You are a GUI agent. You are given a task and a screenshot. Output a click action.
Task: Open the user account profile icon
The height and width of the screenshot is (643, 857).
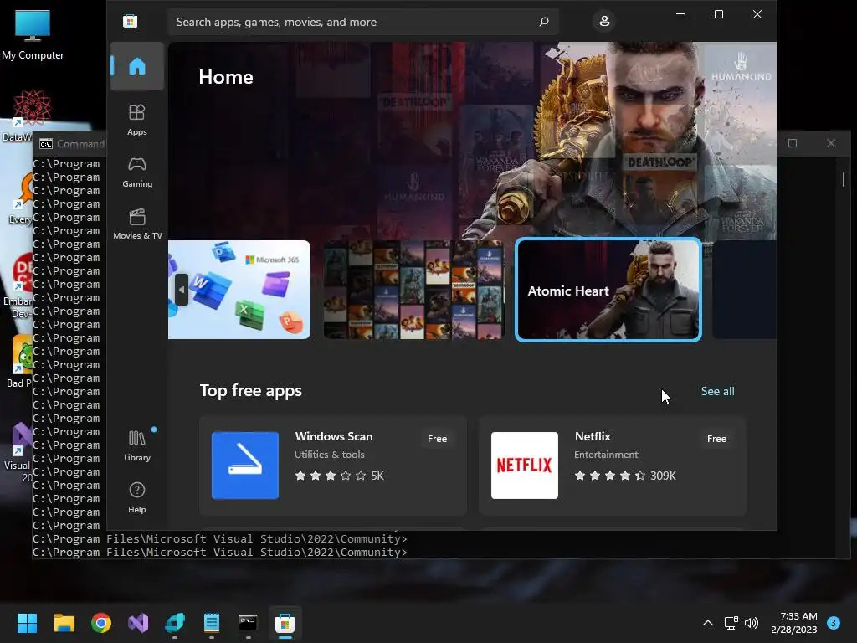click(x=604, y=21)
